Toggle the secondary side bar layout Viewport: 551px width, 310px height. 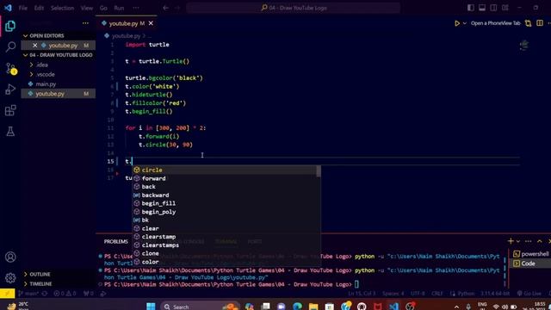[493, 8]
